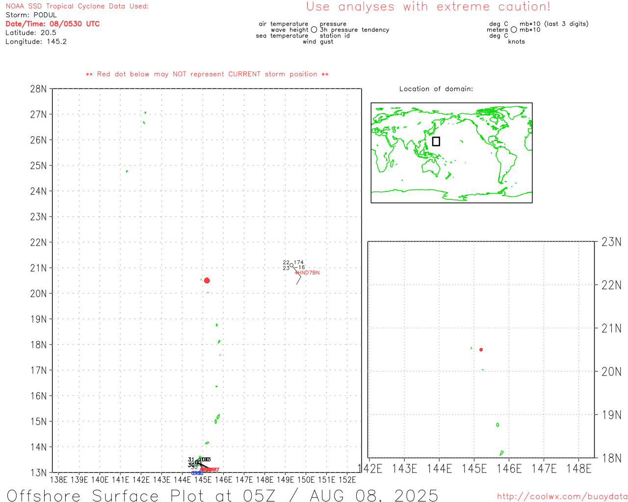Click the 'knots' legend label
Viewport: 628px width, 502px height.
517,41
